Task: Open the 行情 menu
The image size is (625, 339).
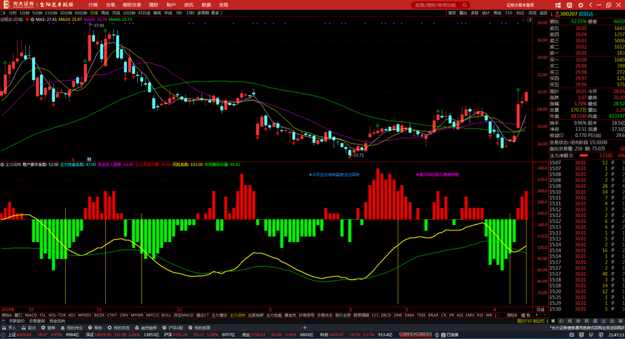Action: pos(93,5)
